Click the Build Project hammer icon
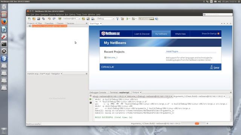 pos(117,19)
